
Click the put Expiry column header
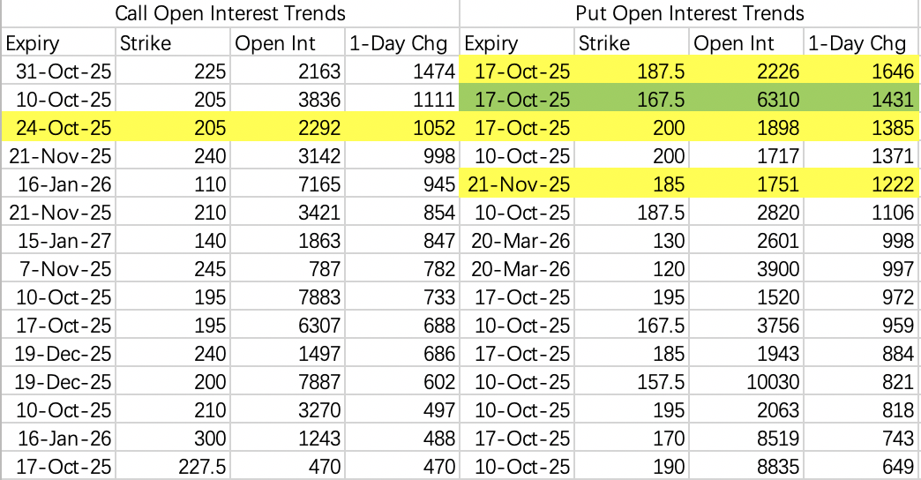(516, 43)
